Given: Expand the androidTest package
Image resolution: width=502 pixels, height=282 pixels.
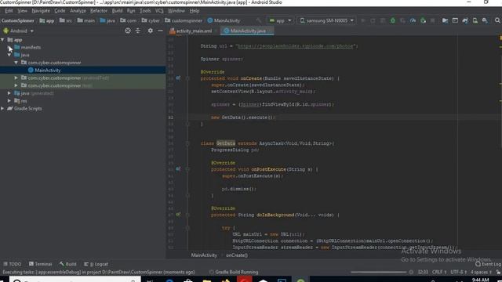Looking at the screenshot, I should point(16,78).
